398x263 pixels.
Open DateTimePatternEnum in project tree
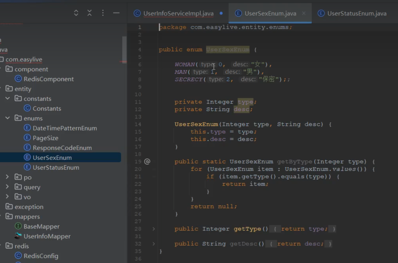65,128
